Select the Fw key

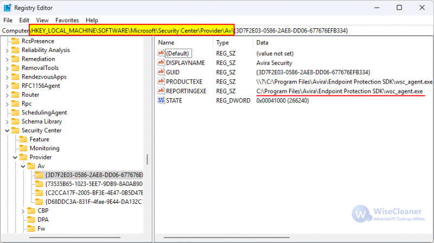coord(41,228)
